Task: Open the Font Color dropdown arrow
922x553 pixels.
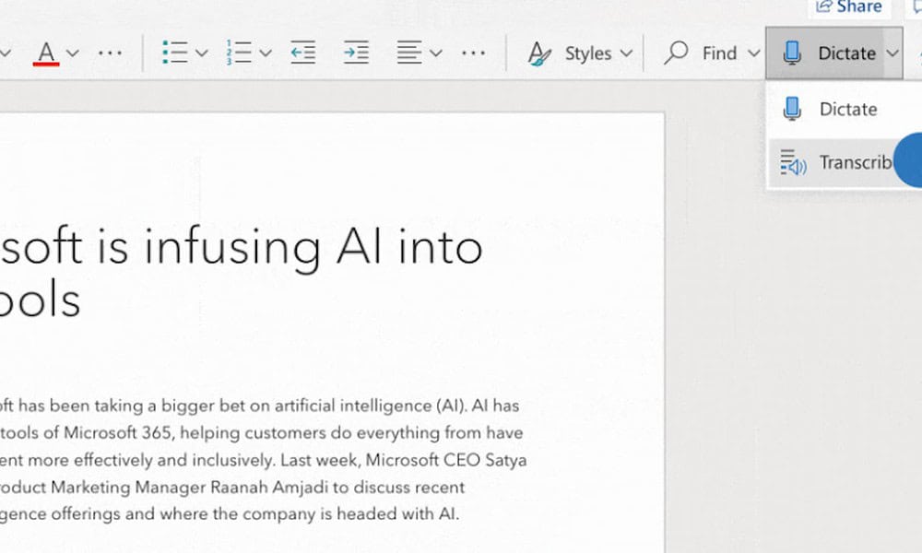Action: pyautogui.click(x=73, y=53)
